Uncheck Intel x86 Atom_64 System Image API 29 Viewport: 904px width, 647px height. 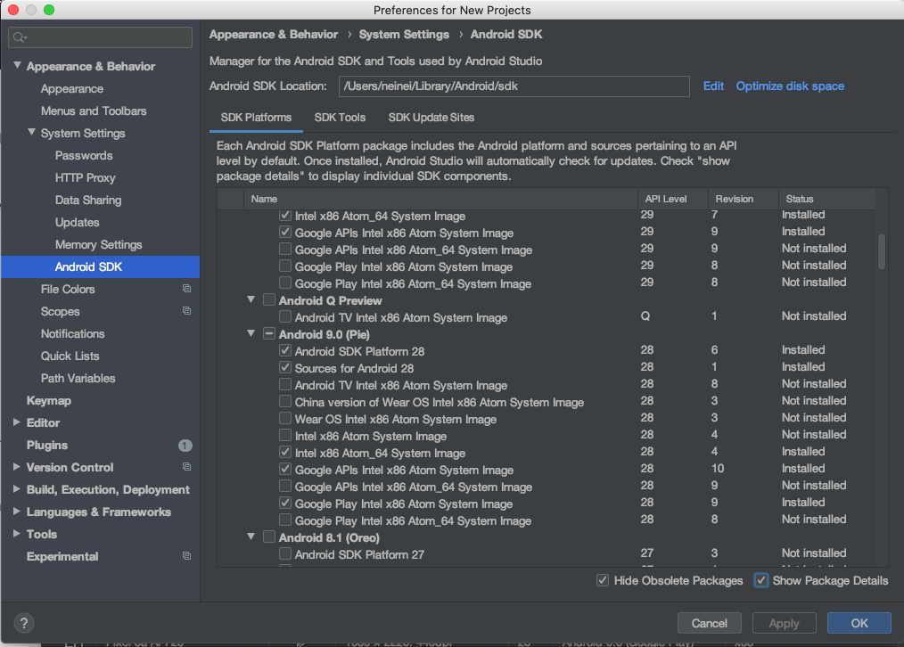[284, 216]
